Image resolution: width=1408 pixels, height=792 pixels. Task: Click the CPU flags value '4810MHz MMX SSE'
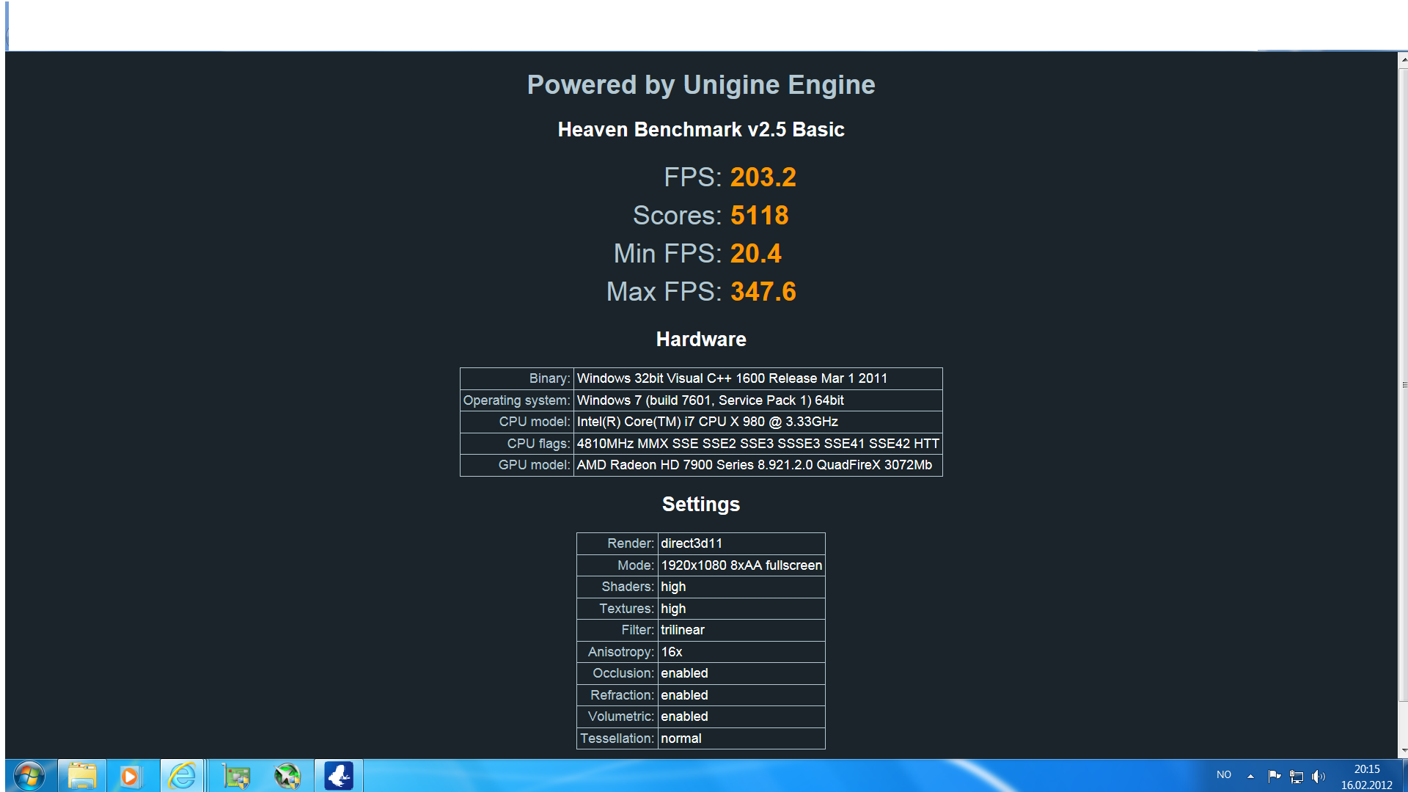(758, 444)
